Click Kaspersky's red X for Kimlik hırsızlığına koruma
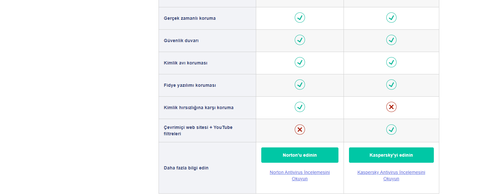Viewport: 497px width, 194px height. [391, 107]
